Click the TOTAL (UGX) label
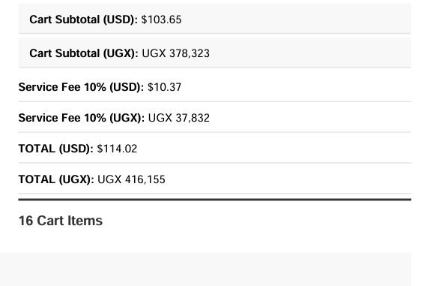 (x=56, y=179)
